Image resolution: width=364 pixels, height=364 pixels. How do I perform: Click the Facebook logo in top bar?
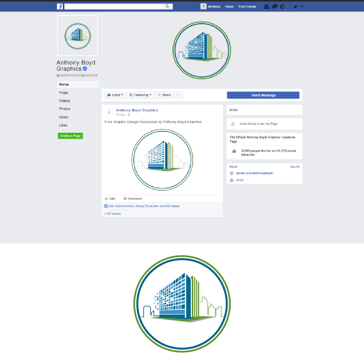pyautogui.click(x=60, y=6)
